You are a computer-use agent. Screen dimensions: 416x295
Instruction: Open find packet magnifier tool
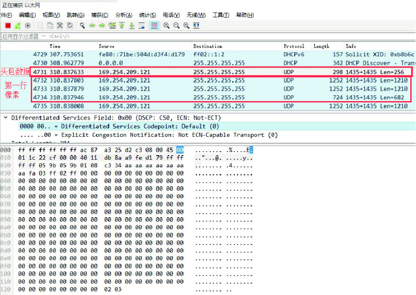tap(82, 26)
